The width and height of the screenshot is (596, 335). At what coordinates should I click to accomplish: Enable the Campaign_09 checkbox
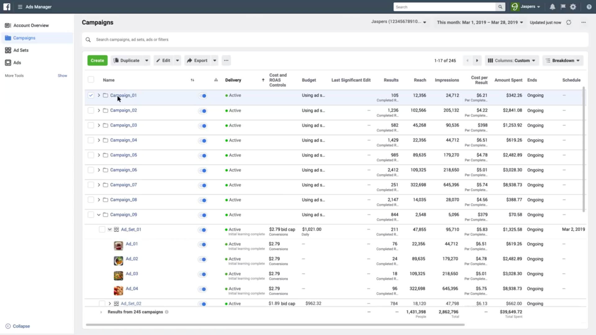90,214
